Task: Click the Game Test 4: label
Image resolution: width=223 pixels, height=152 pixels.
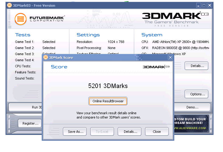Action: [x=25, y=60]
